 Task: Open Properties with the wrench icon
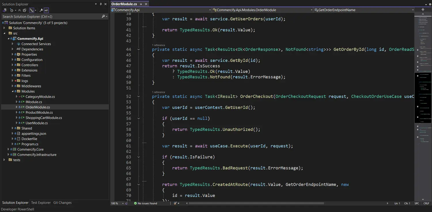point(41,10)
